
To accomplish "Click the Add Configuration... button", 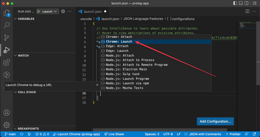I will [x=215, y=121].
